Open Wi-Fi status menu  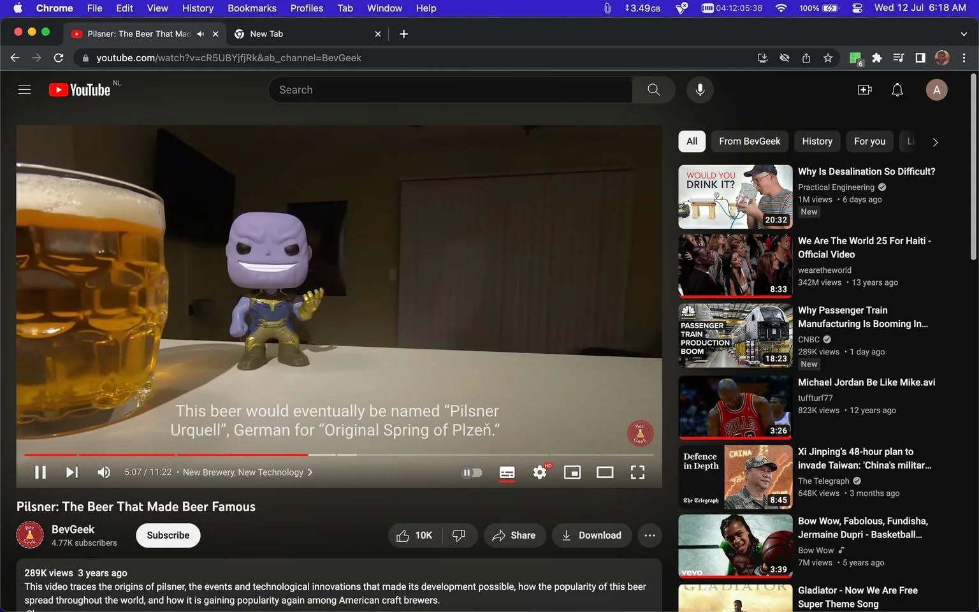click(781, 8)
